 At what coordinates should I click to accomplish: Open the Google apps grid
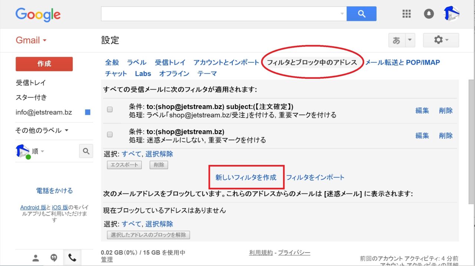pos(407,14)
